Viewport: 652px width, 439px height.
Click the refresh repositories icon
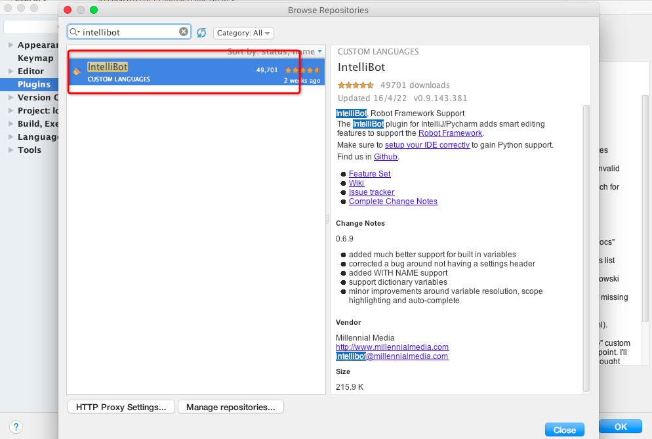[201, 33]
